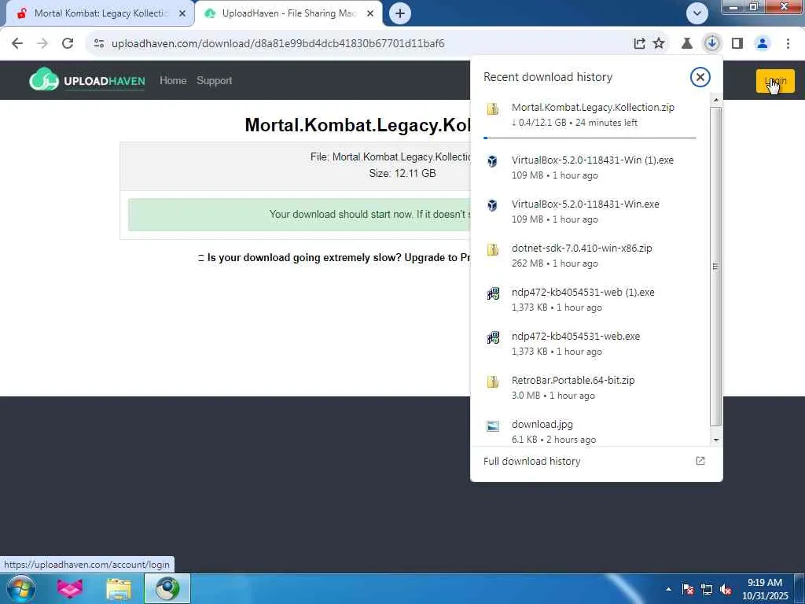This screenshot has height=604, width=805.
Task: Open download.jpg entry
Action: click(590, 430)
